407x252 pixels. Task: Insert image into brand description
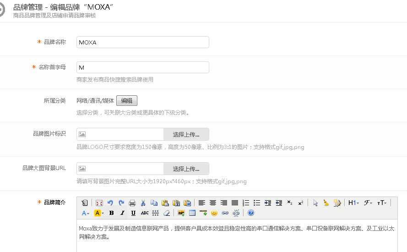(181, 214)
